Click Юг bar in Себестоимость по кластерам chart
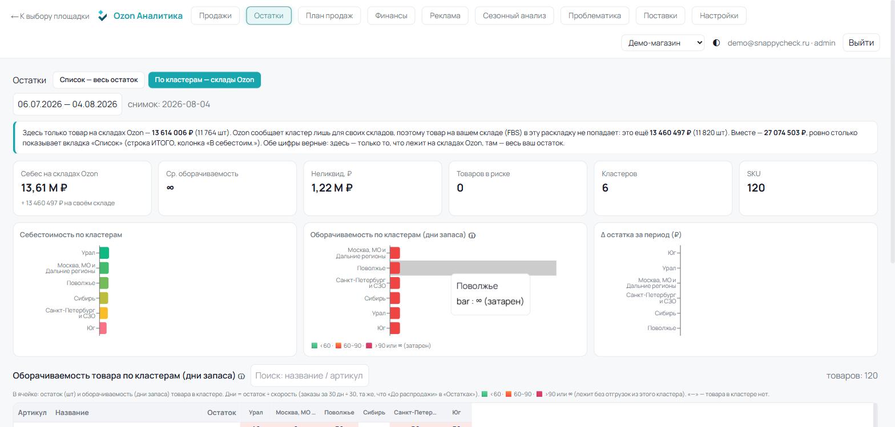This screenshot has height=427, width=895. [103, 328]
